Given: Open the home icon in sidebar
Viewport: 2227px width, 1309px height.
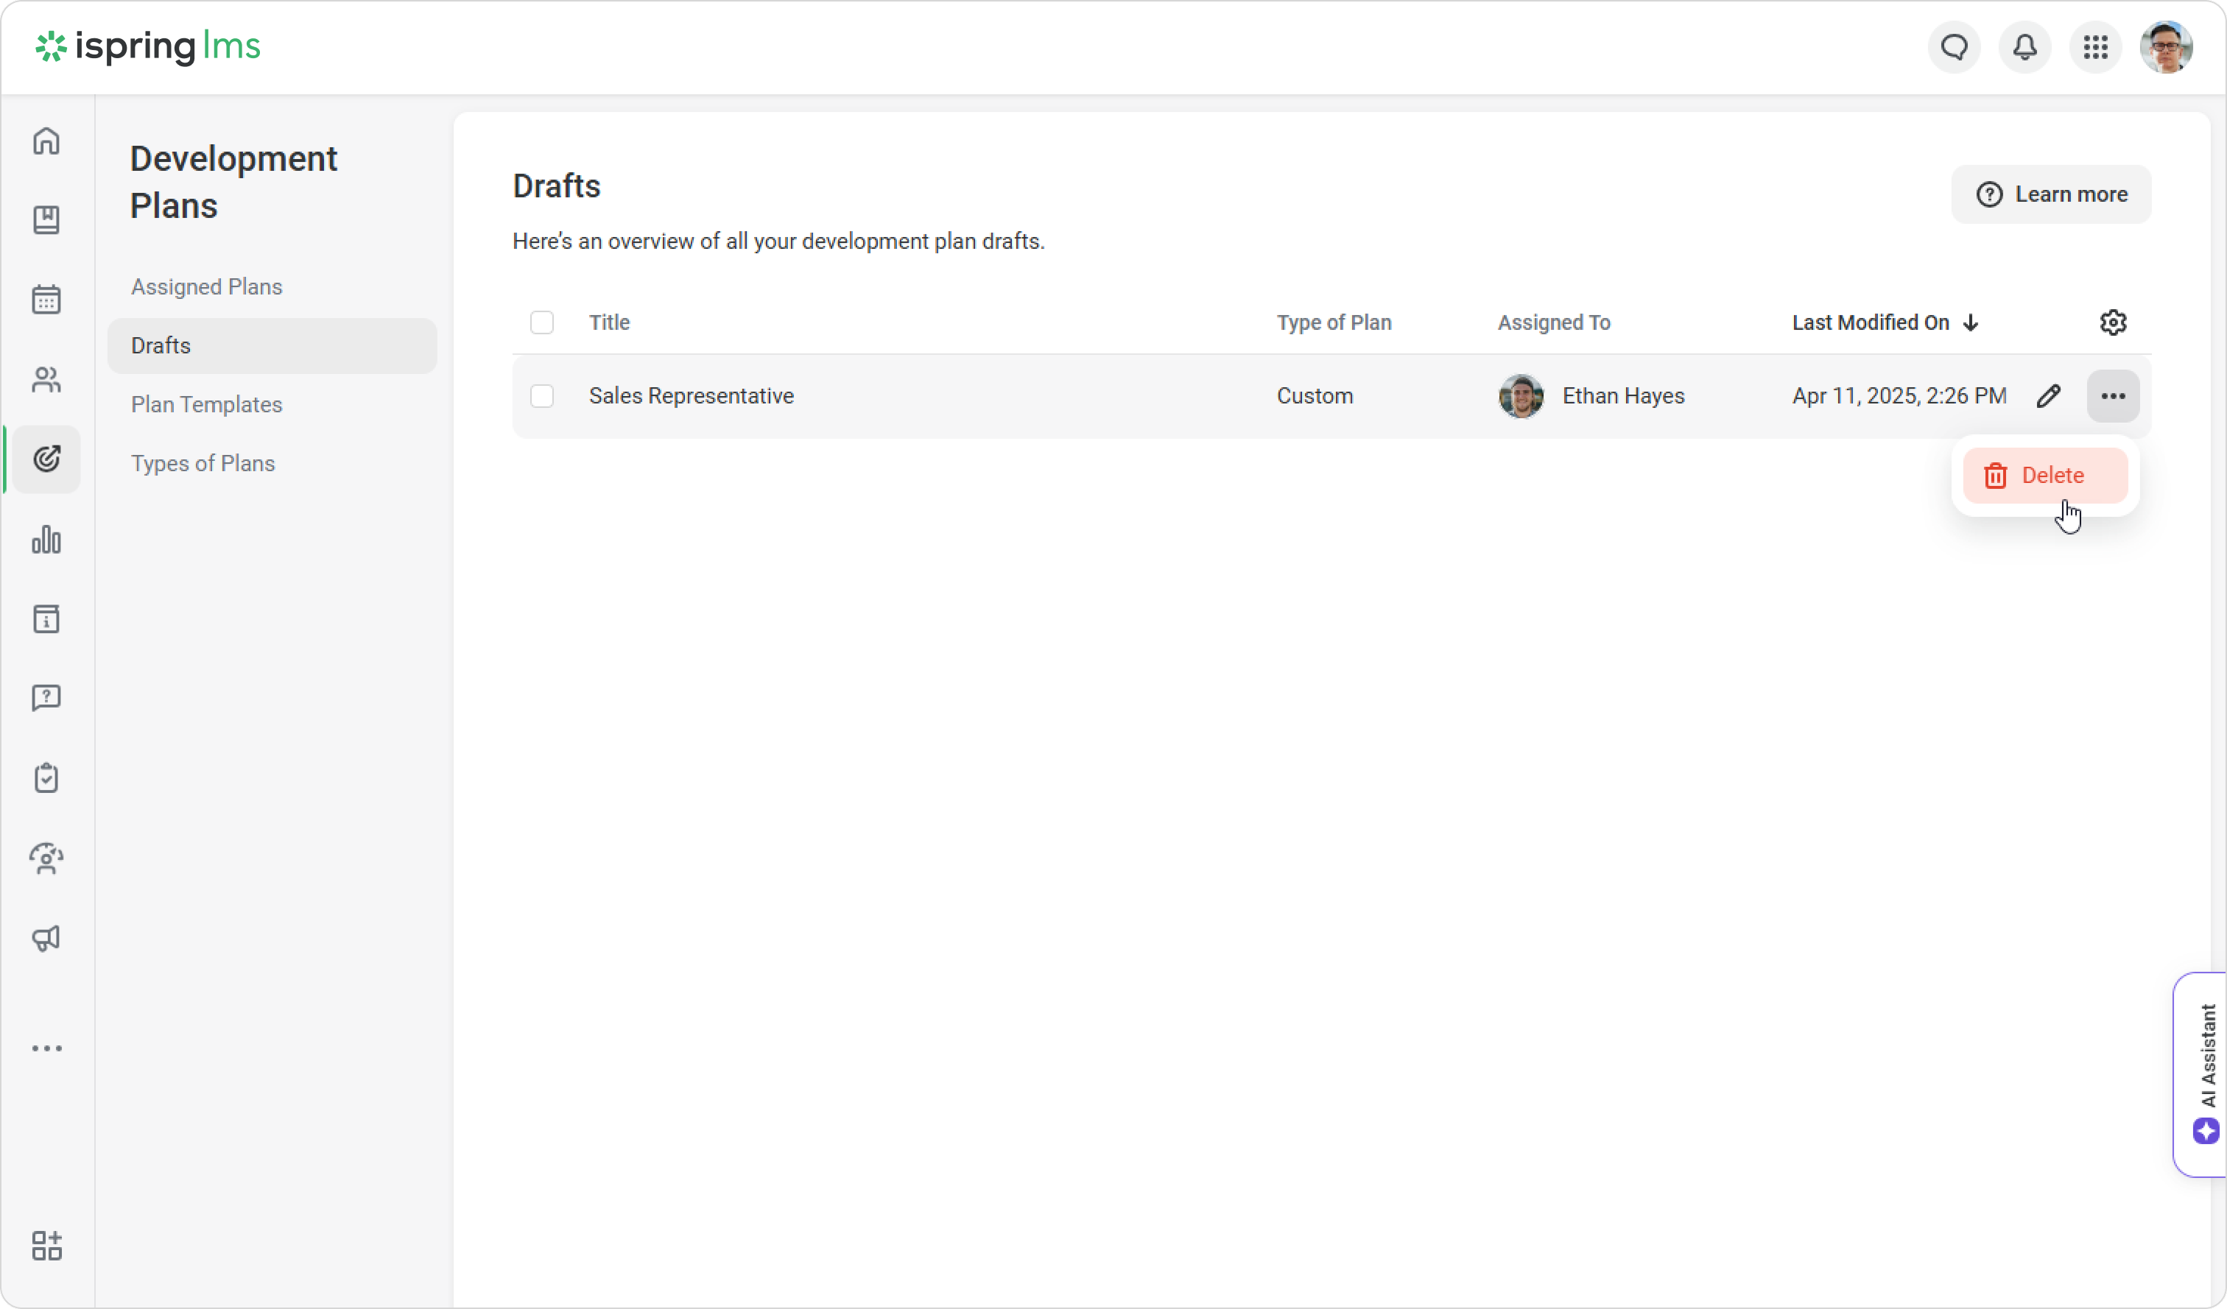Looking at the screenshot, I should pos(46,141).
